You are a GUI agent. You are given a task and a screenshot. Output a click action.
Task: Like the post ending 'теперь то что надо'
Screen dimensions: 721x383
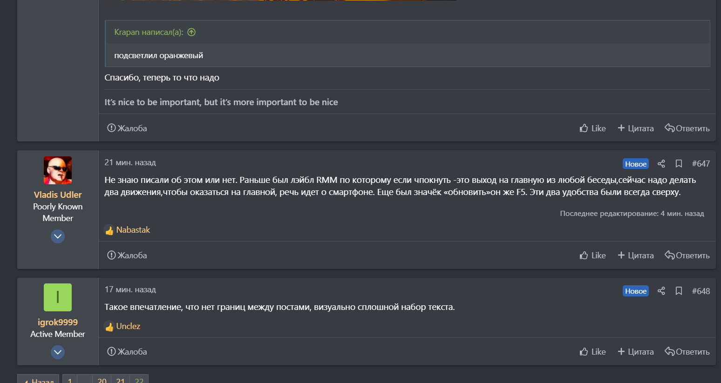click(592, 128)
